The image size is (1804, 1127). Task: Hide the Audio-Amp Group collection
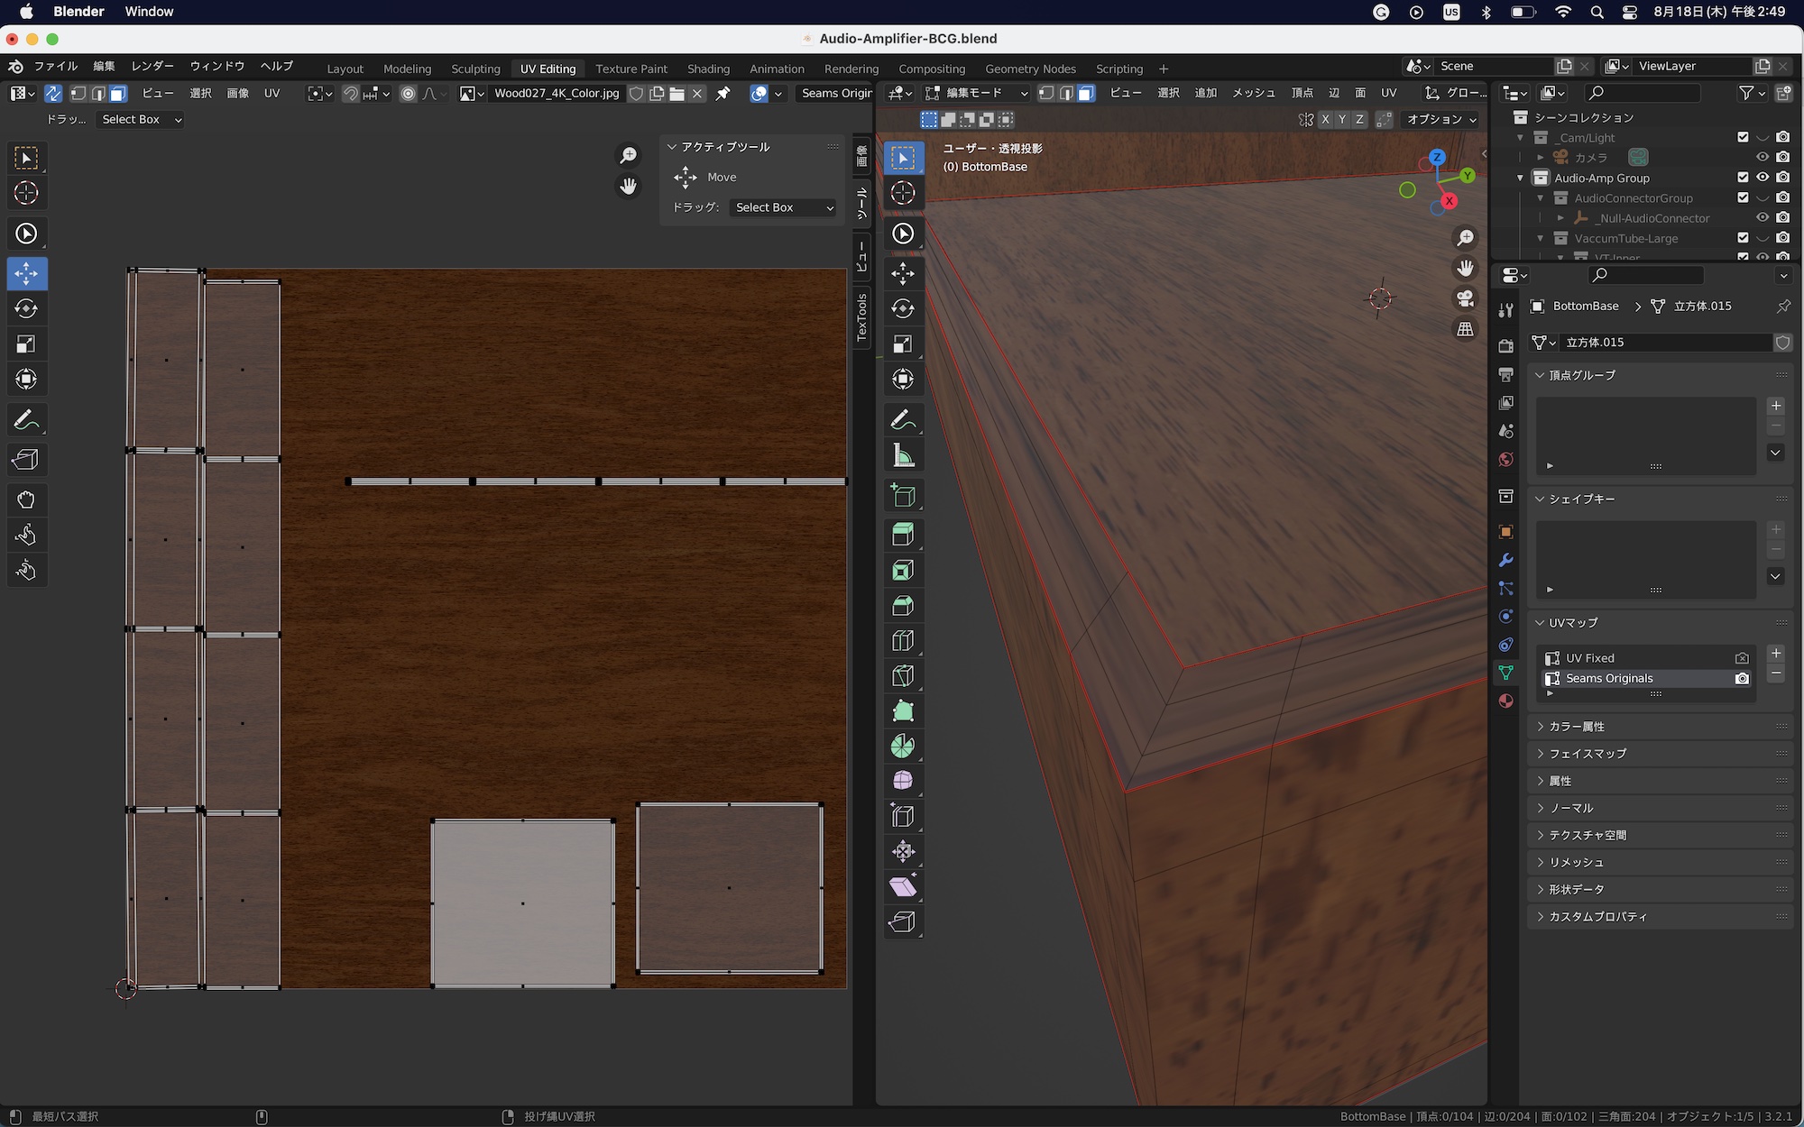click(x=1763, y=178)
